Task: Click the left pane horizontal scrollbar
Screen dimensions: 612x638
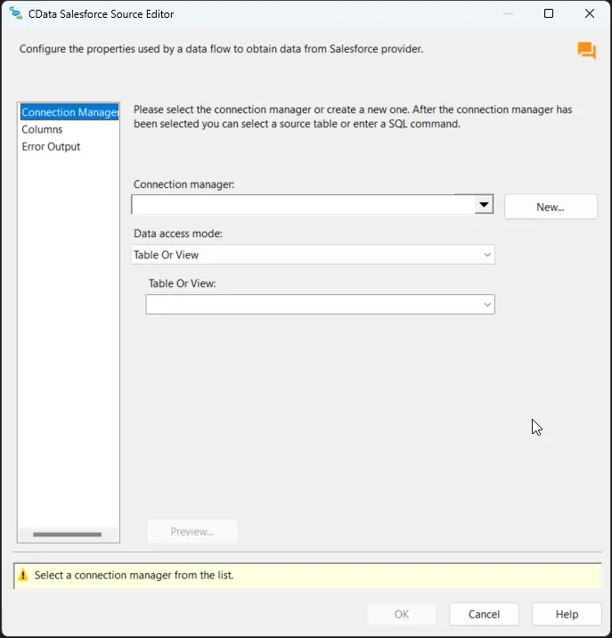Action: pos(68,535)
